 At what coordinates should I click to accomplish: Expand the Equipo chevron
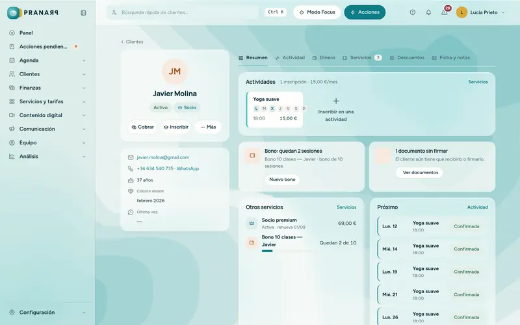[x=84, y=142]
